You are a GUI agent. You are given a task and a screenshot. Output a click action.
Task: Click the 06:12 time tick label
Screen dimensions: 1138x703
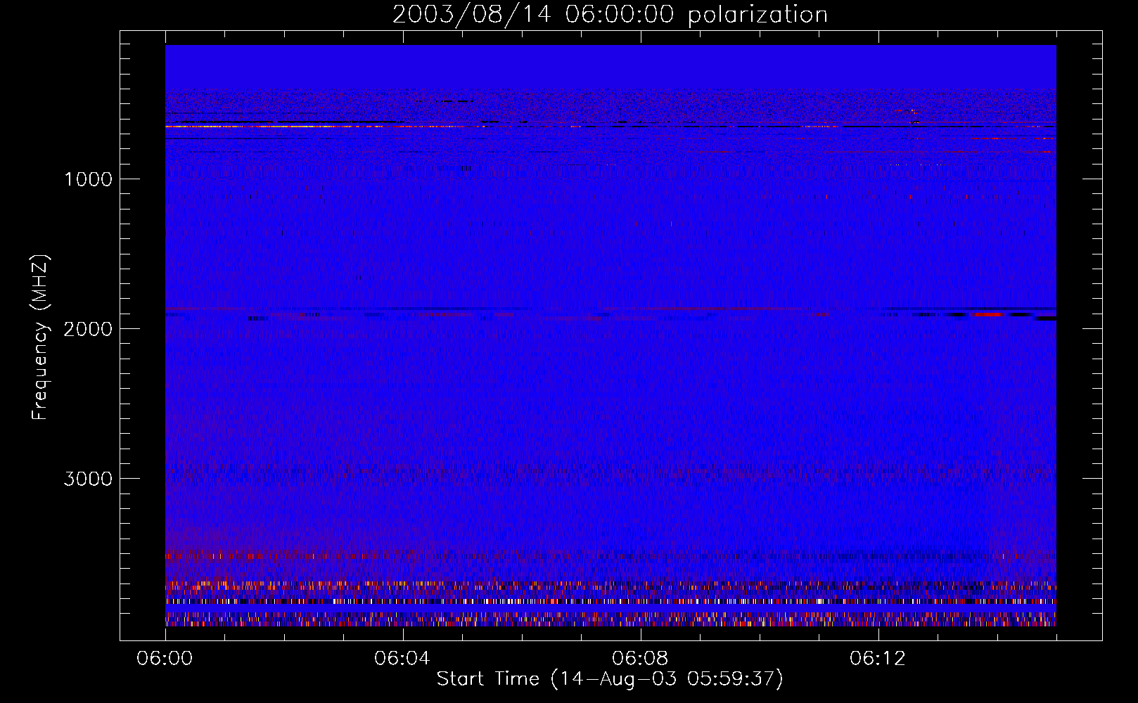(x=878, y=659)
